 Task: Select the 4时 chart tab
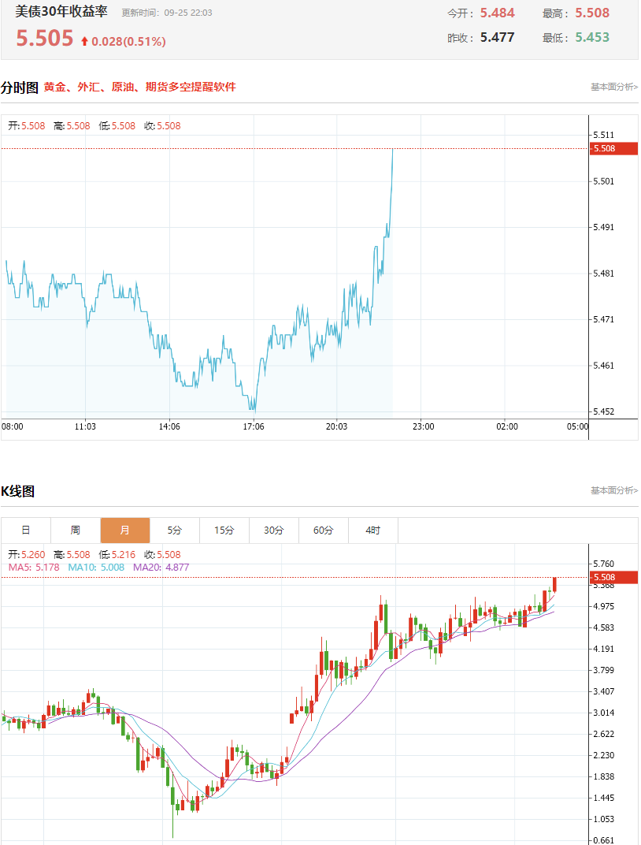373,530
